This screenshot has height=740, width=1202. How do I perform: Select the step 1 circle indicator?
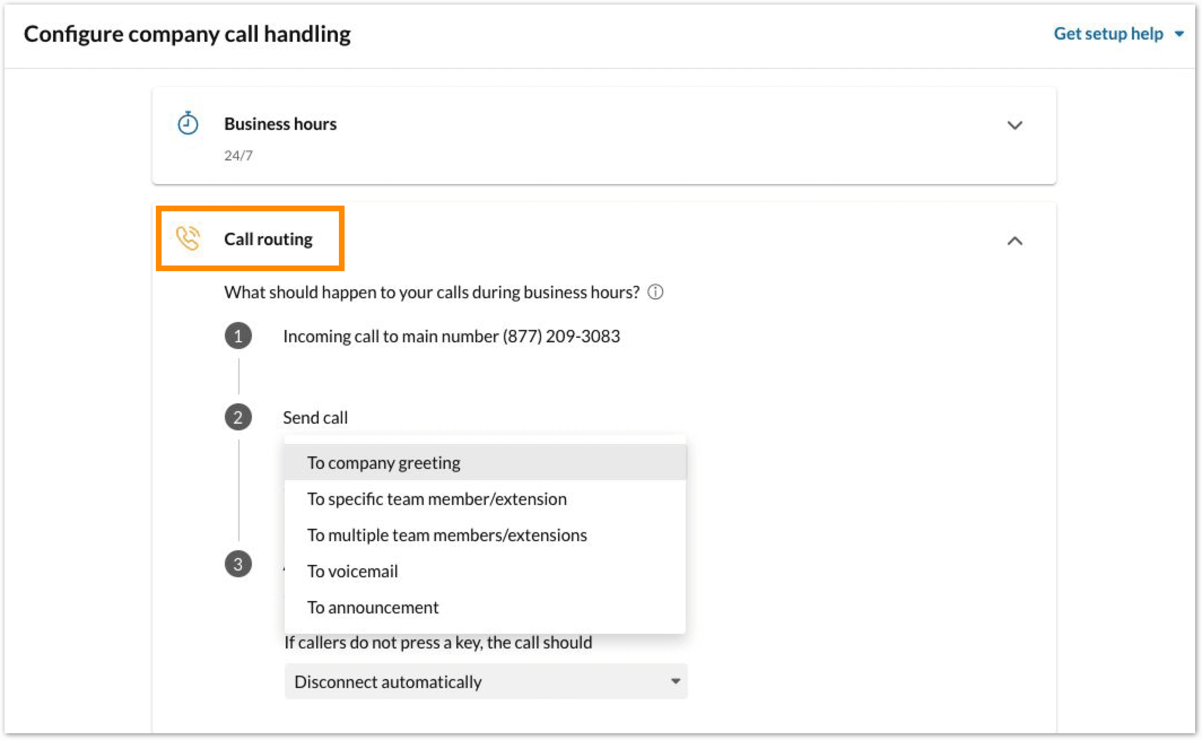point(238,336)
